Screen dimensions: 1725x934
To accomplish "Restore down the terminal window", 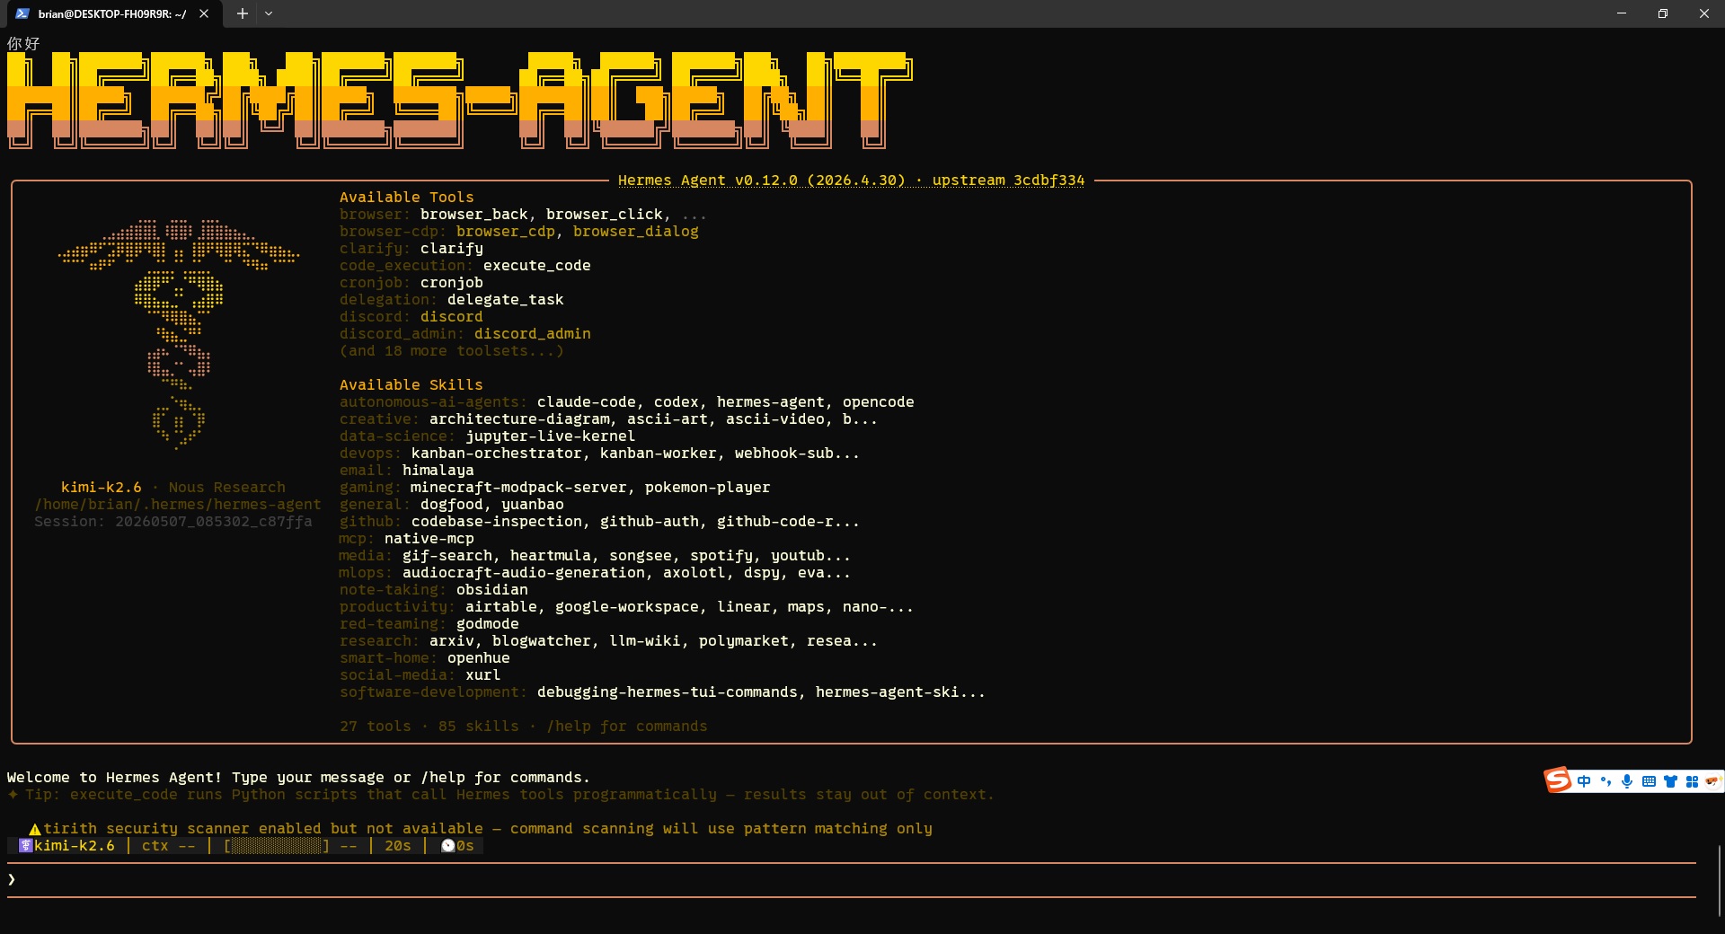I will coord(1663,13).
